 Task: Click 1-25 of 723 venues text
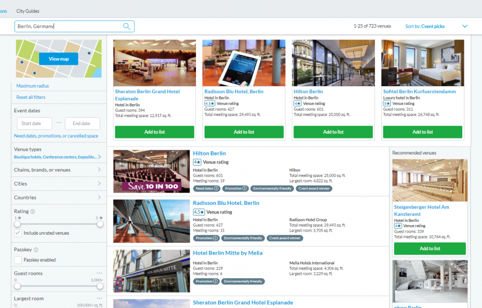coord(372,26)
